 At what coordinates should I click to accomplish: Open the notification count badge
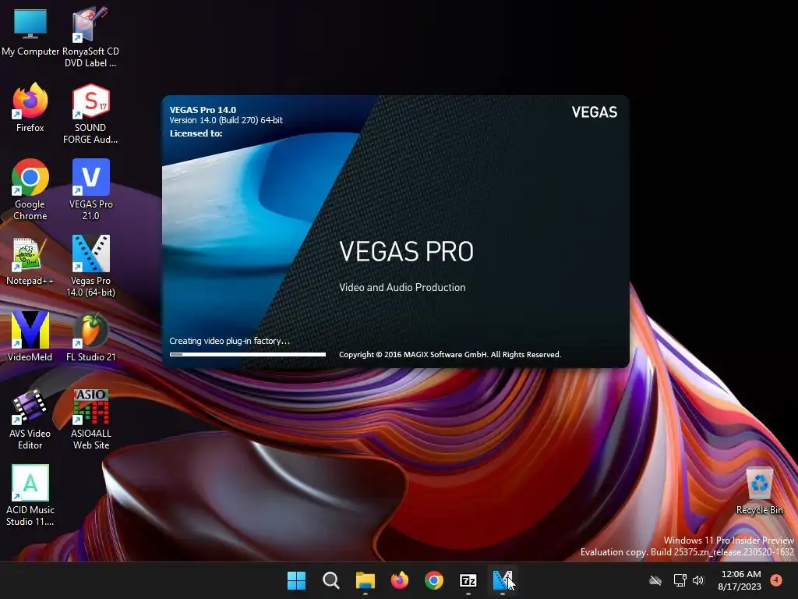tap(776, 580)
